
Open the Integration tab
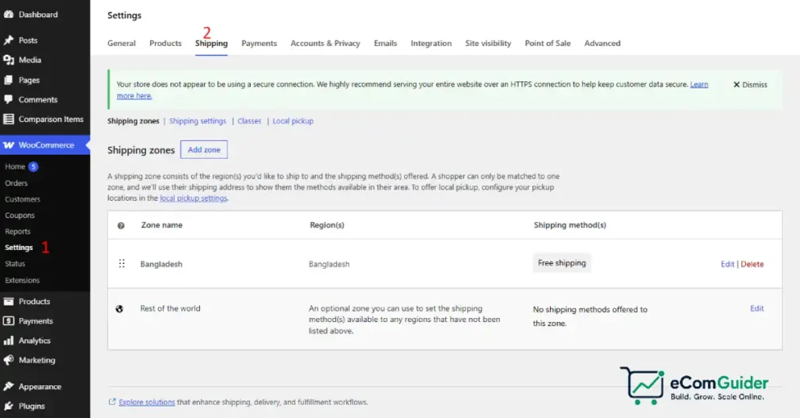pyautogui.click(x=431, y=44)
